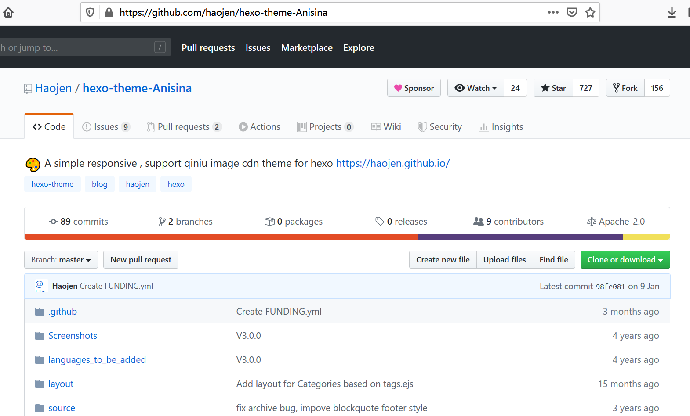Image resolution: width=690 pixels, height=416 pixels.
Task: Sponsor this repository button
Action: [x=414, y=88]
